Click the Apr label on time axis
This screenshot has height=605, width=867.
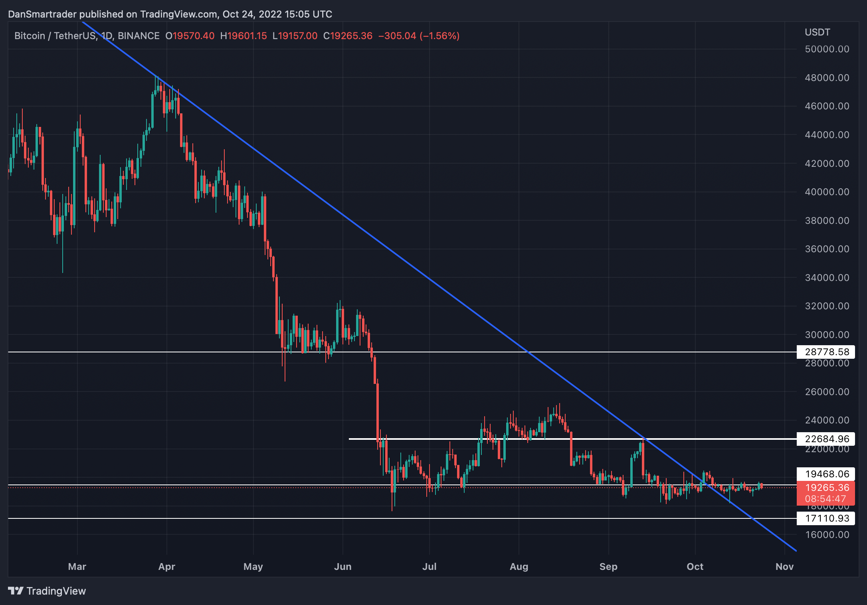click(x=166, y=567)
